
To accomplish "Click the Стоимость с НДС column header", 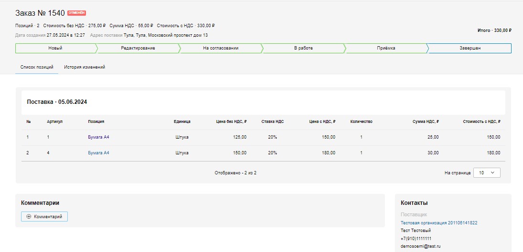I will click(481, 121).
